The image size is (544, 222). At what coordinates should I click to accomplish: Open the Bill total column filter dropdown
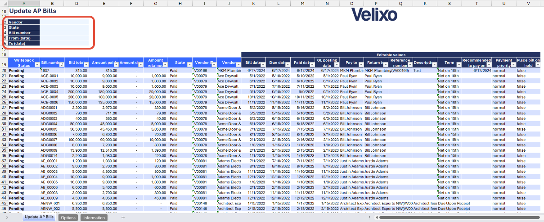(85, 65)
